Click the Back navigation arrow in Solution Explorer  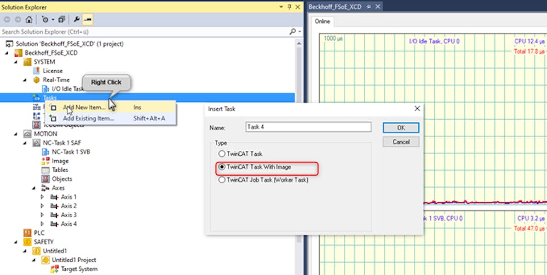coord(7,20)
